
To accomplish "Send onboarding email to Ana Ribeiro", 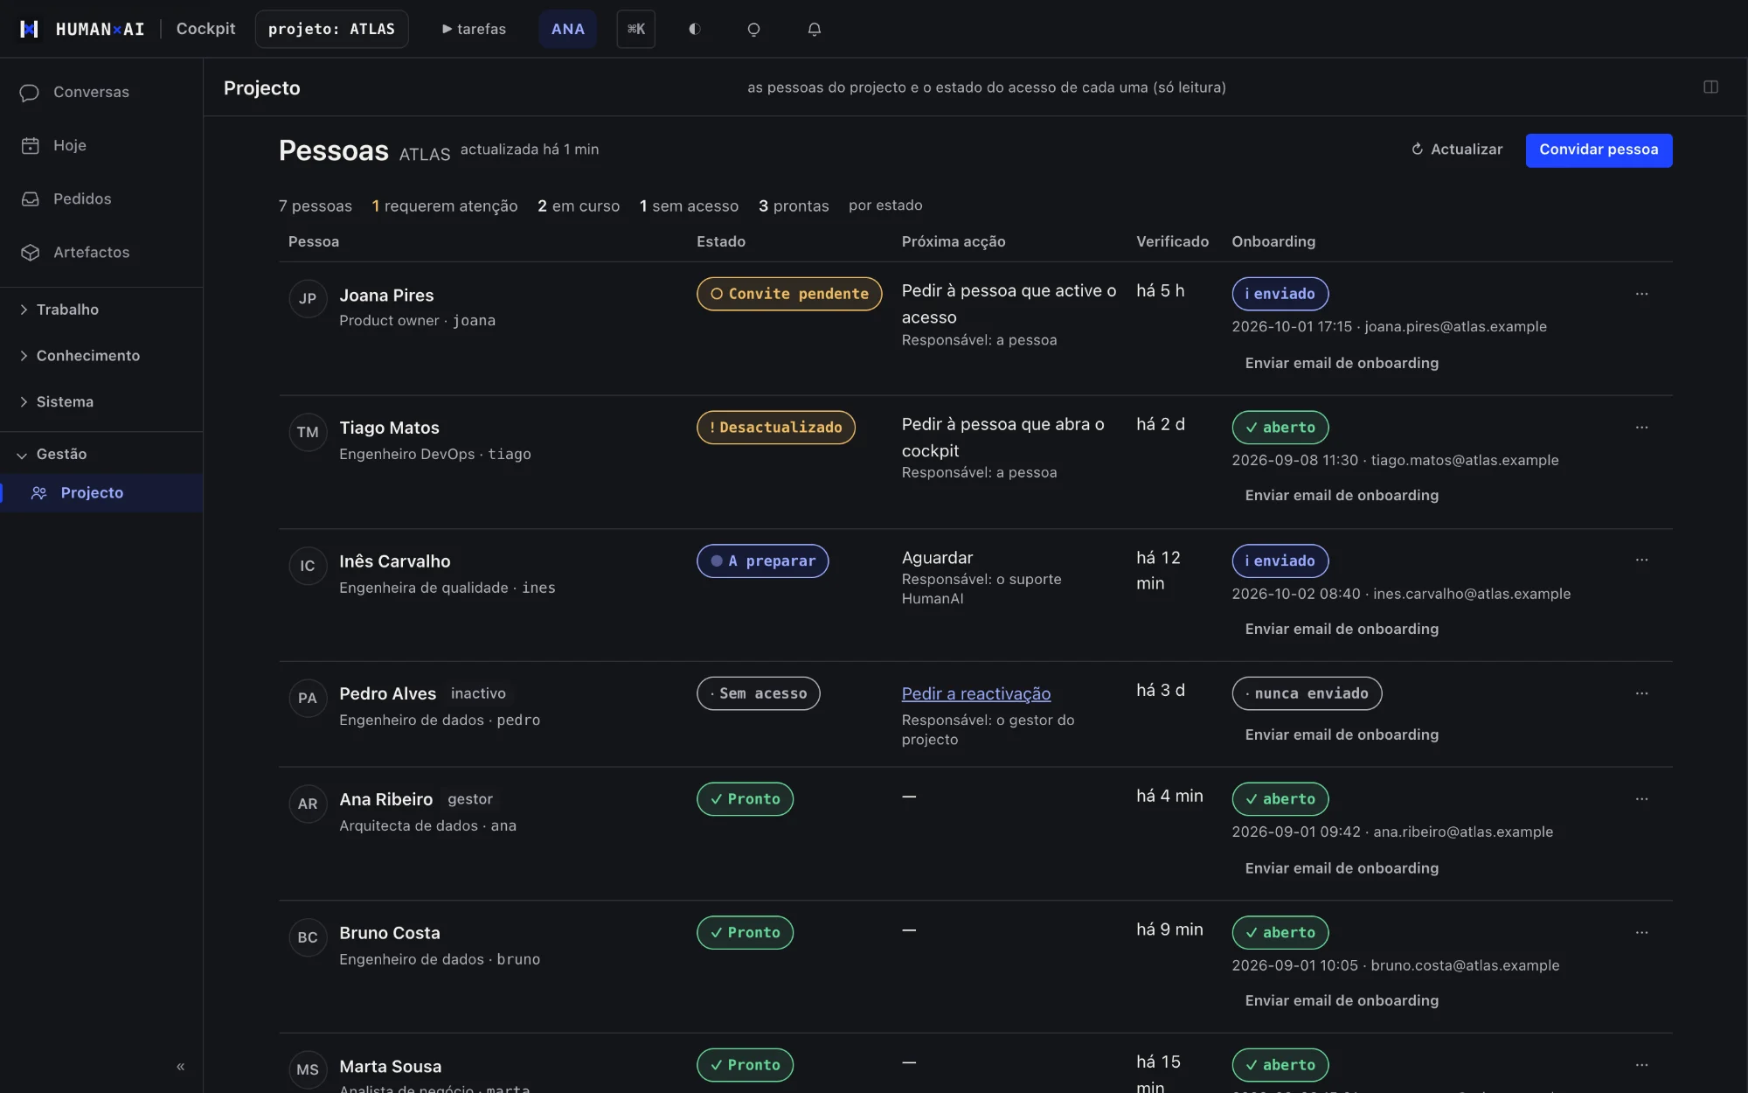I will [x=1342, y=868].
